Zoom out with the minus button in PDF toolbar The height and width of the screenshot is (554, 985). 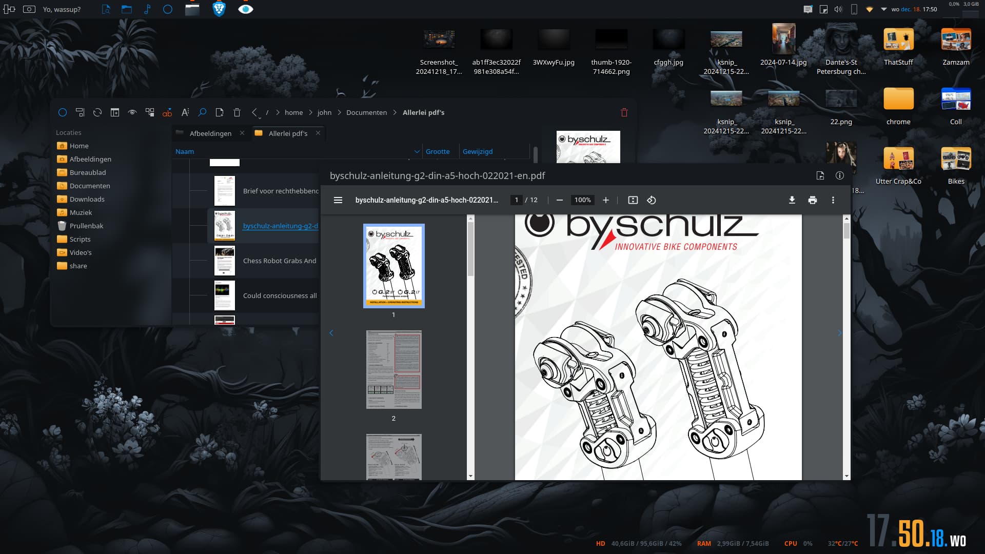tap(560, 200)
